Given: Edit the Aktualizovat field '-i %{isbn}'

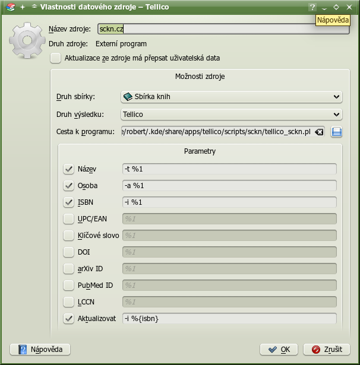Looking at the screenshot, I should pos(229,319).
